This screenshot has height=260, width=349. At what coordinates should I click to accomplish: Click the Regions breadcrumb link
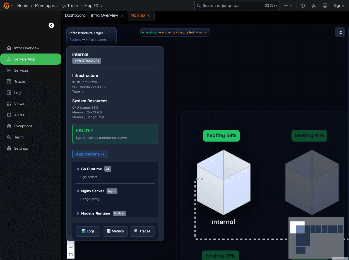(x=75, y=40)
